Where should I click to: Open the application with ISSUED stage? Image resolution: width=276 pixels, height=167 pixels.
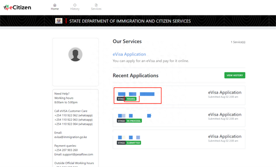(179, 95)
